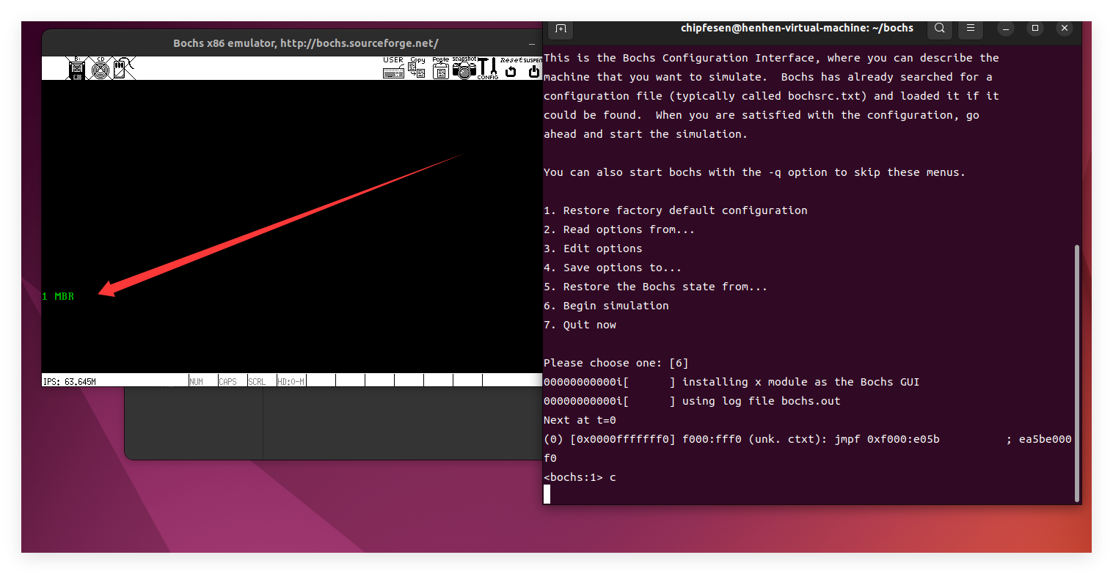The width and height of the screenshot is (1113, 574).
Task: Click '3. Edit options' line in terminal
Action: point(593,249)
